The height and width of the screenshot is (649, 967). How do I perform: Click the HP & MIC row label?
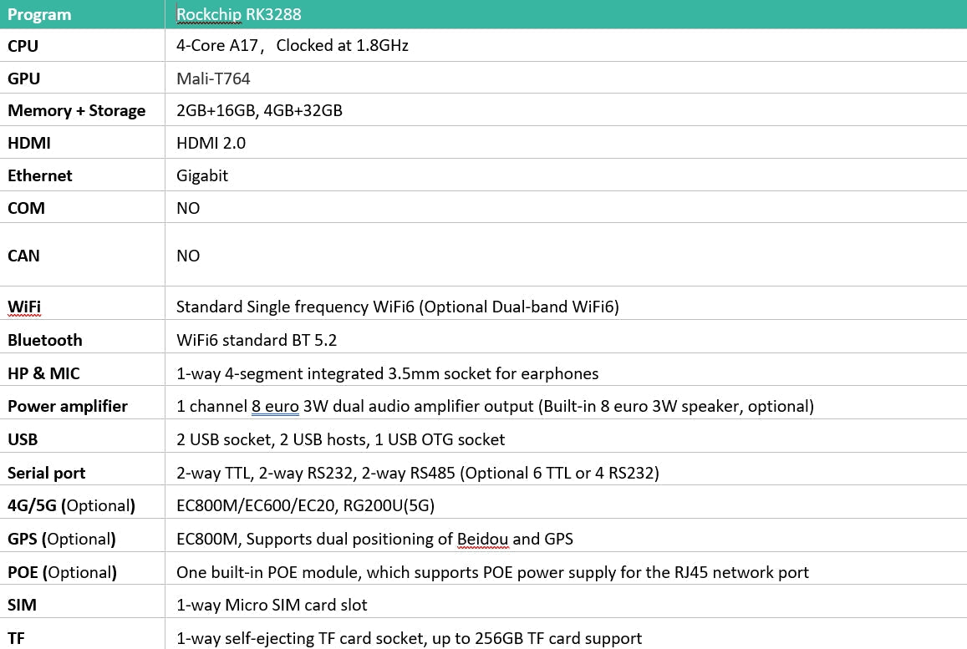click(43, 373)
